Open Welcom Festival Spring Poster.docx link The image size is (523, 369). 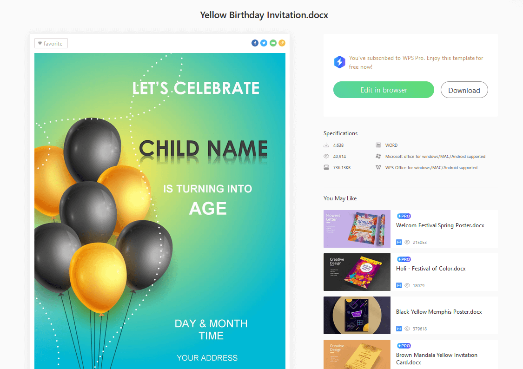(440, 225)
